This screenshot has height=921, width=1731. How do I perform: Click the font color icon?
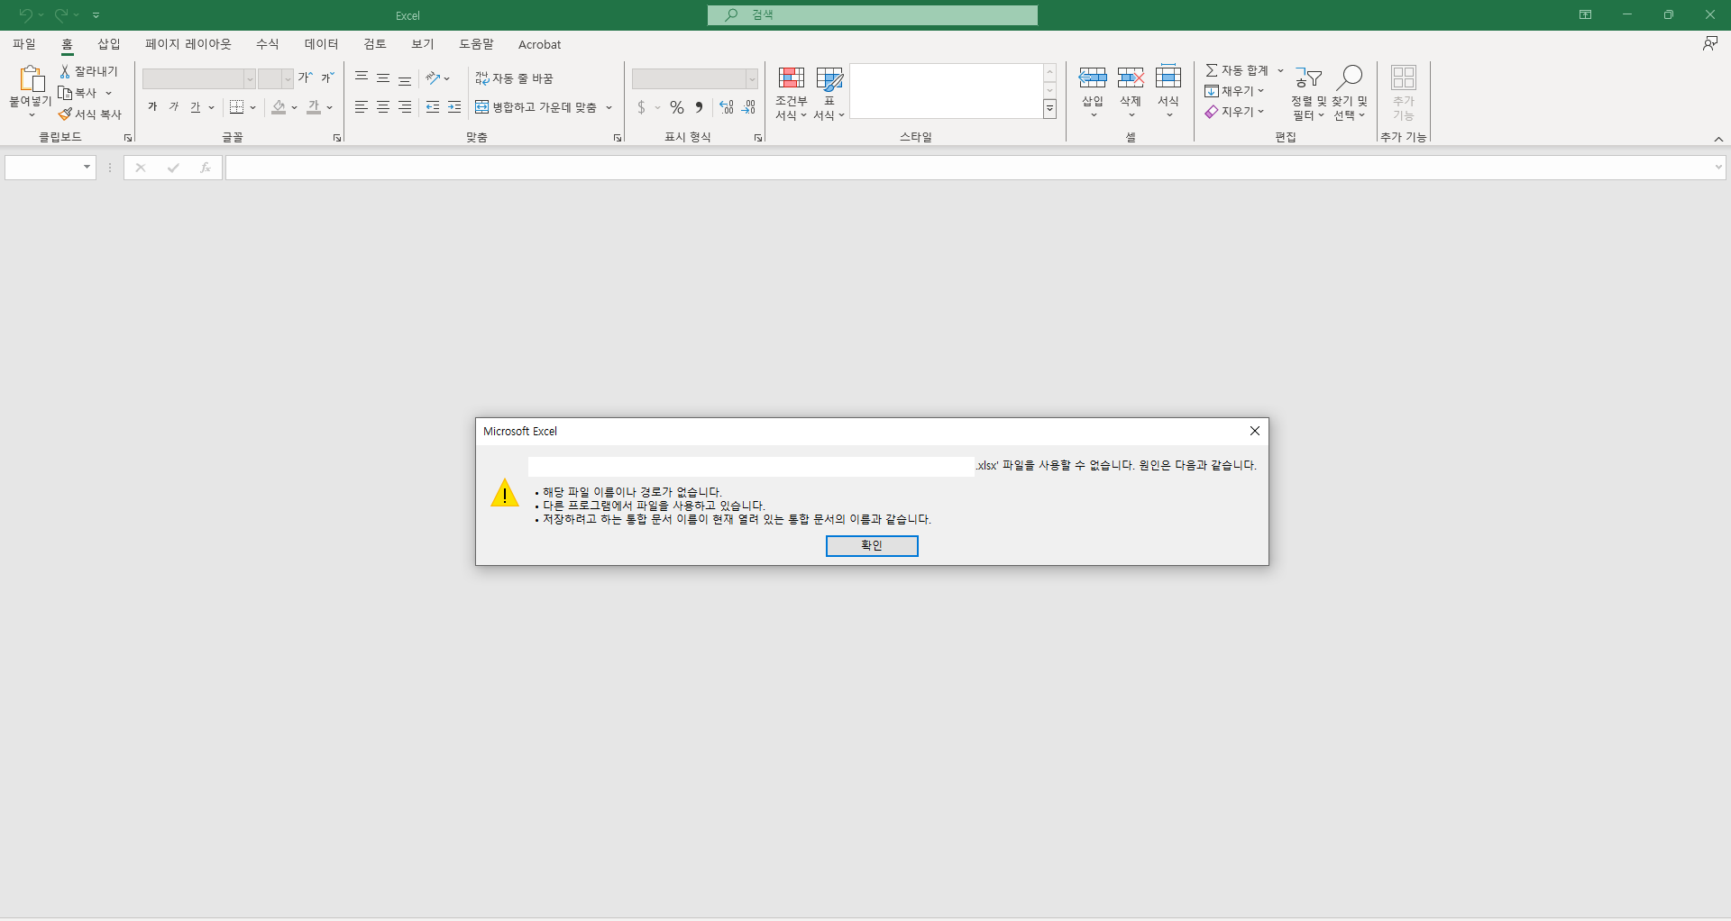point(314,107)
